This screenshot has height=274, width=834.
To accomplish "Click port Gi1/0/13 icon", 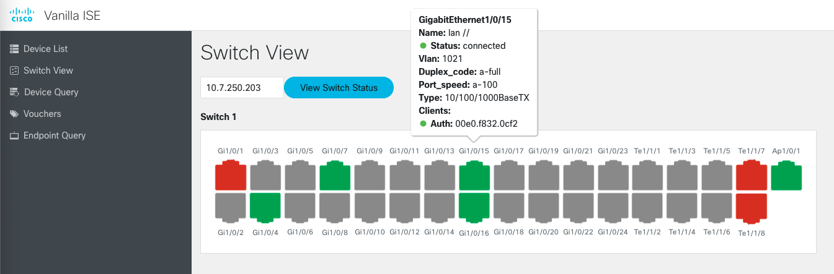I will (x=439, y=175).
